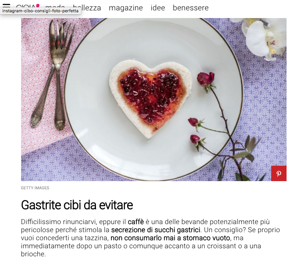Click bold text secrezione di succhi gastrici
The image size is (295, 264).
[x=156, y=230]
